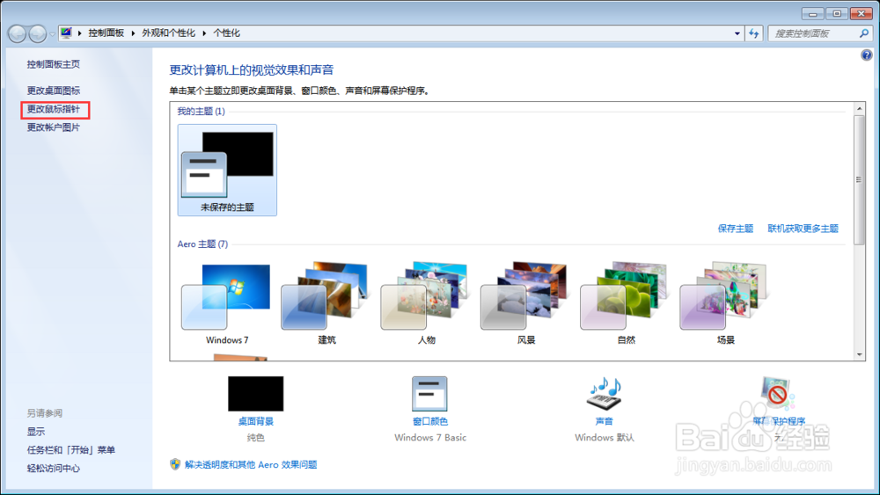The height and width of the screenshot is (495, 880).
Task: Open recent pages dropdown beside navigation arrows
Action: (x=52, y=34)
